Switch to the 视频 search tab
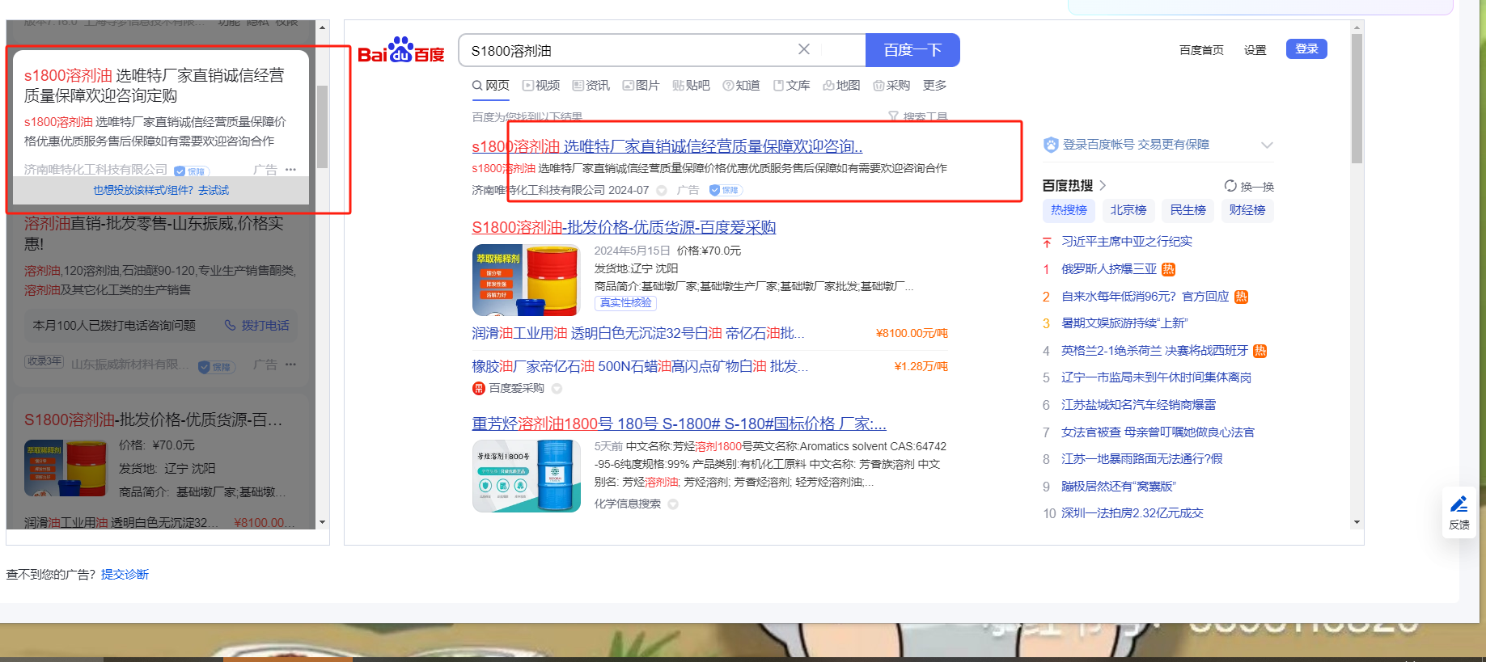This screenshot has height=662, width=1486. tap(541, 86)
